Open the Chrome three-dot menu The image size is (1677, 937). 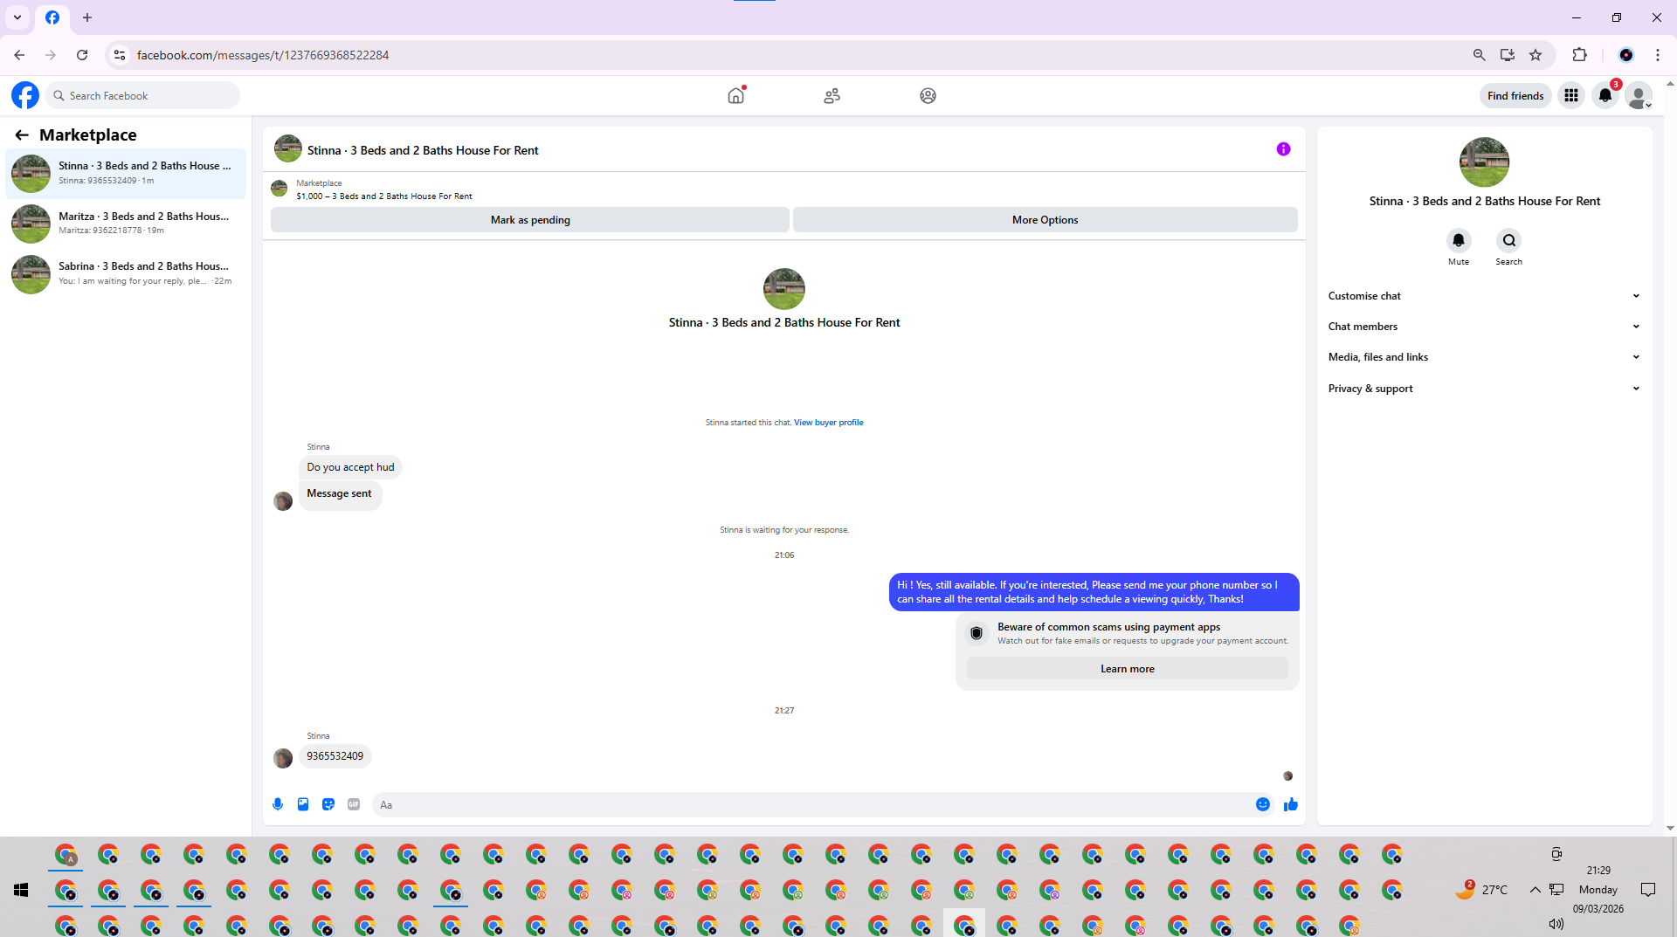1658,55
